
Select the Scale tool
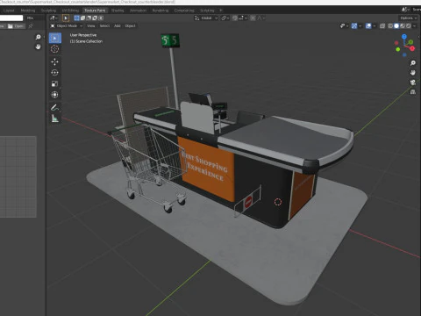[54, 83]
